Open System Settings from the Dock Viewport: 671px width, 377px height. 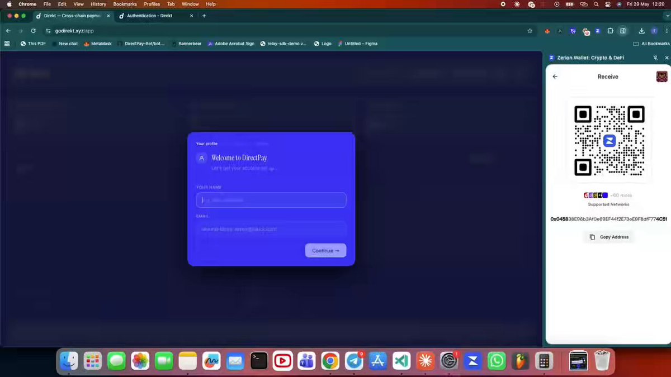pos(449,361)
